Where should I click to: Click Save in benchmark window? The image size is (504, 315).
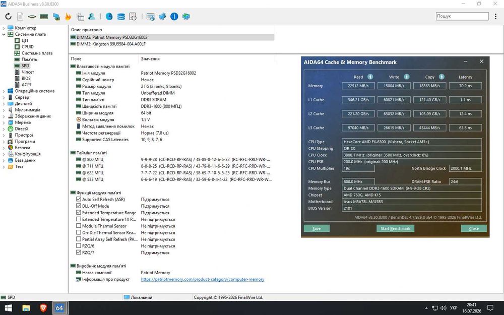317,228
